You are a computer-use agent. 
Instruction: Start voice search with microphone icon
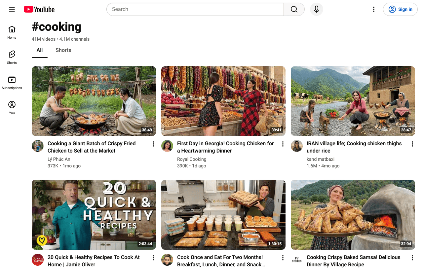pos(317,9)
